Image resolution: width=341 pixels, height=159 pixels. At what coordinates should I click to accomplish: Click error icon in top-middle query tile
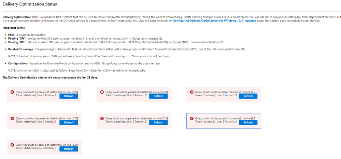click(x=102, y=92)
